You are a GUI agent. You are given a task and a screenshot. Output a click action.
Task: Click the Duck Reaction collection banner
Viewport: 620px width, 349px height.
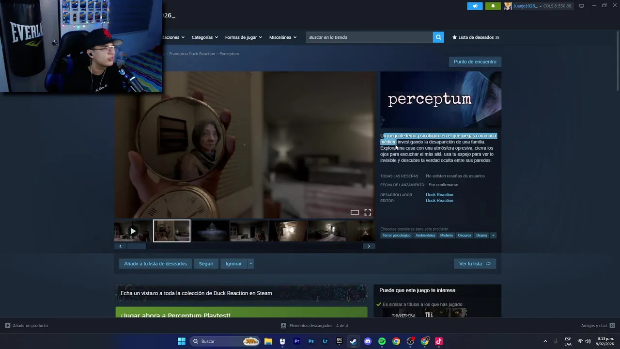click(241, 293)
